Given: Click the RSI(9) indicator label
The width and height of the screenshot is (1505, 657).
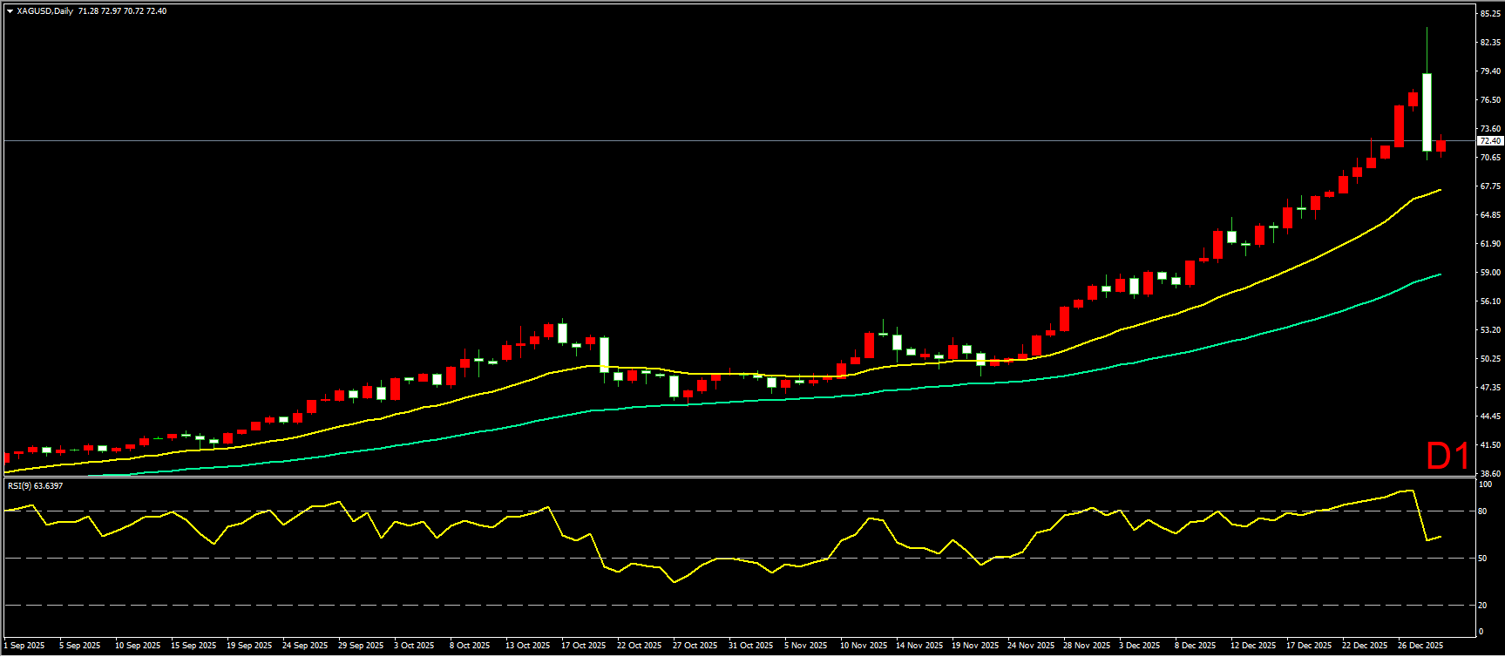Looking at the screenshot, I should click(35, 485).
